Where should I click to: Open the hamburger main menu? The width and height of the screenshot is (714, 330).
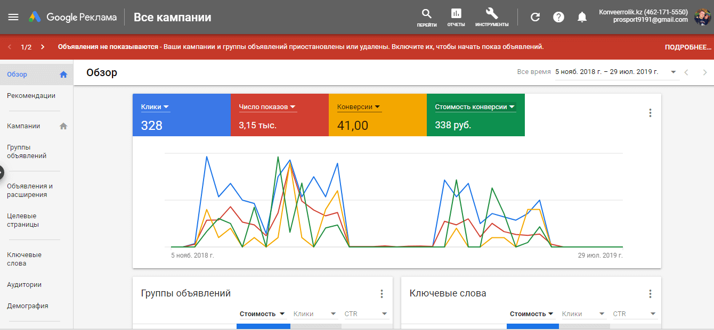[13, 17]
